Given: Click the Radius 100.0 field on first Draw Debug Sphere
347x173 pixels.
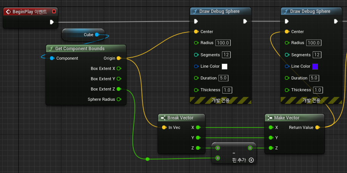Looking at the screenshot, I should [223, 43].
